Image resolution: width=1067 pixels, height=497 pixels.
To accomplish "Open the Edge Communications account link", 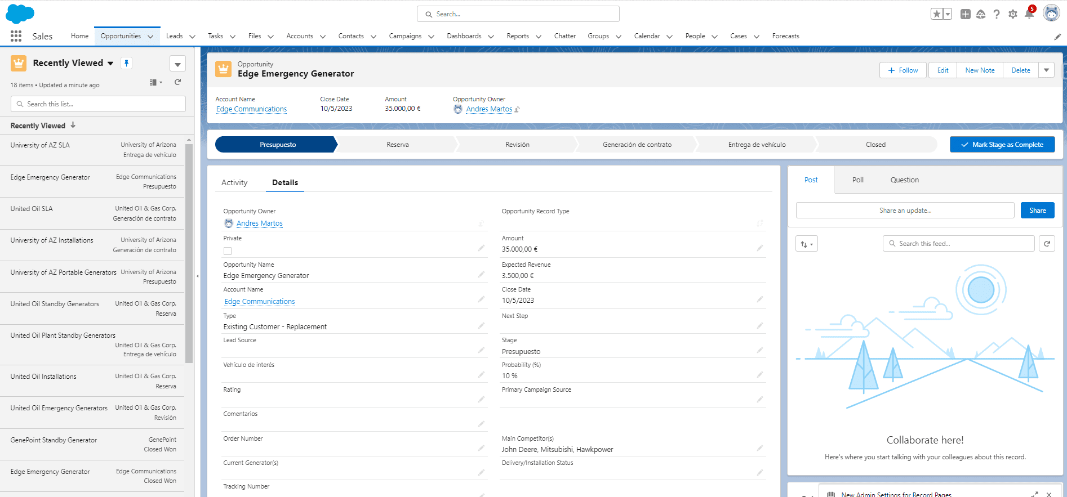I will click(251, 109).
